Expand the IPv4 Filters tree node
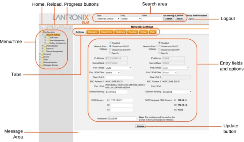The height and width of the screenshot is (142, 244). 45,37
